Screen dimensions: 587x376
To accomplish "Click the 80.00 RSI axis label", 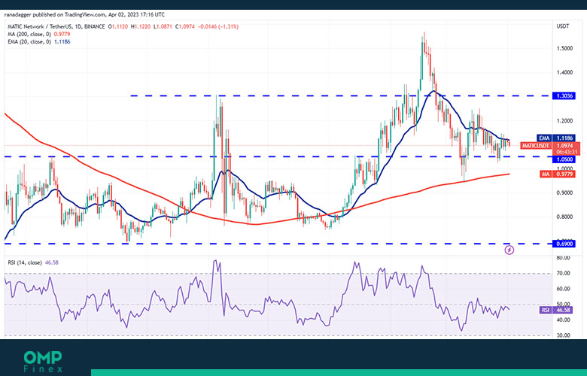I will pos(563,258).
